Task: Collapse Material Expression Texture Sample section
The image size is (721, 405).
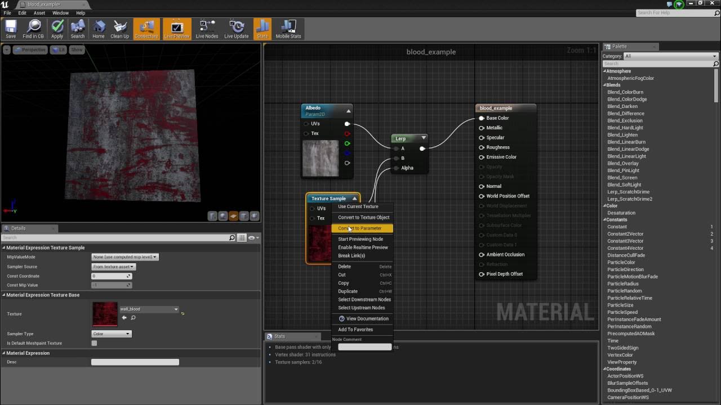Action: coord(3,247)
